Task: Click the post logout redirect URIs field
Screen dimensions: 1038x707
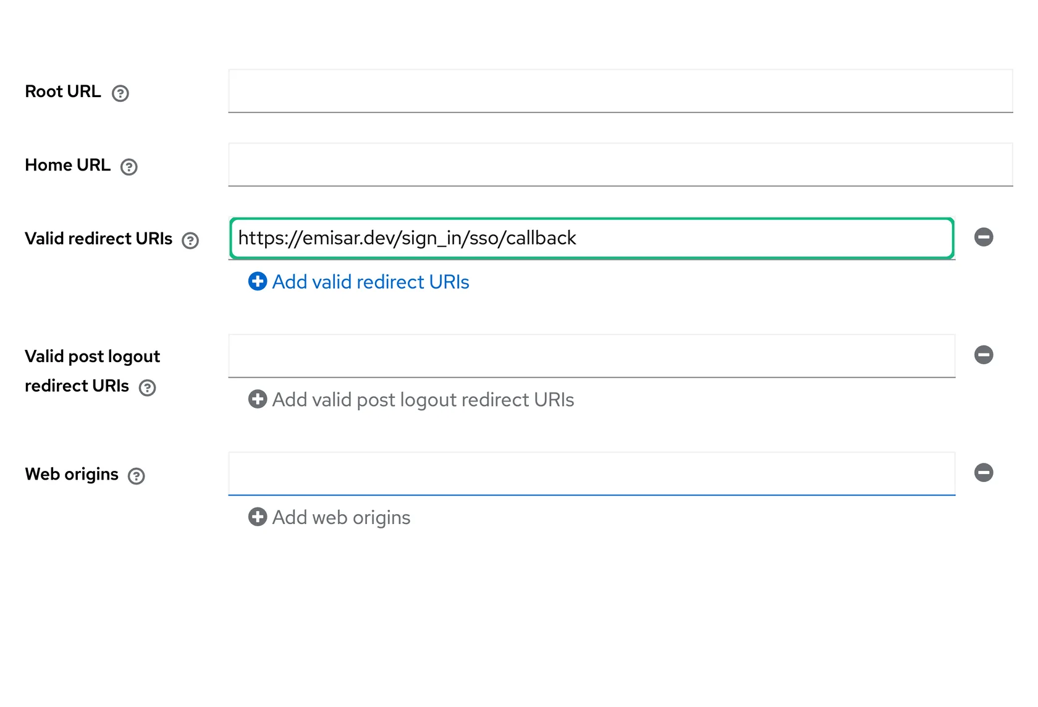Action: click(592, 356)
